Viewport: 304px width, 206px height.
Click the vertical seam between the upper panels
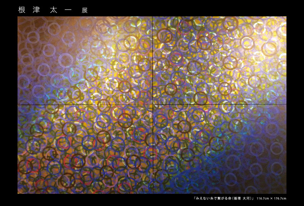153,61
